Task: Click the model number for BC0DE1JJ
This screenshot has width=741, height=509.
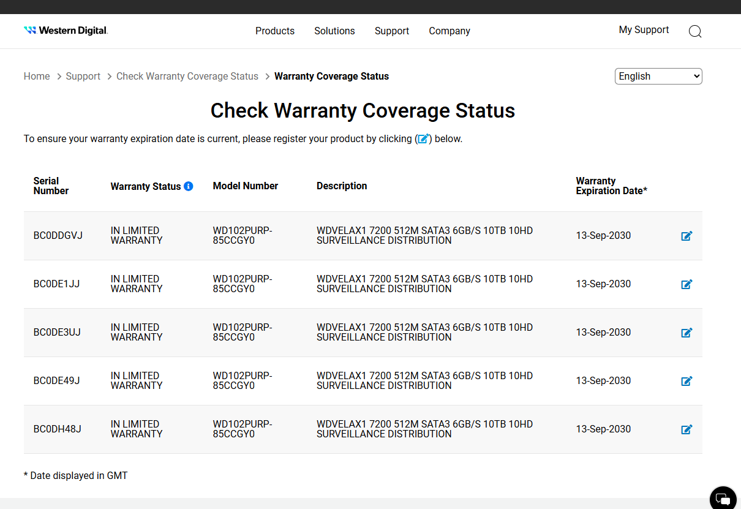Action: (243, 284)
